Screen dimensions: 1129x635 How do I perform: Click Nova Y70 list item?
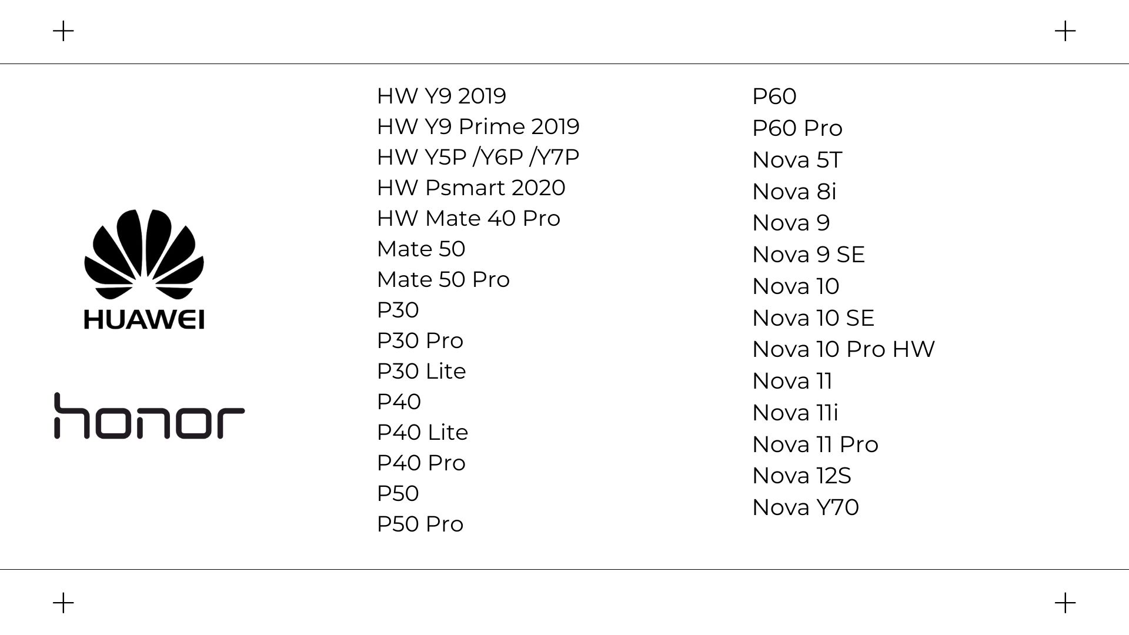(806, 507)
